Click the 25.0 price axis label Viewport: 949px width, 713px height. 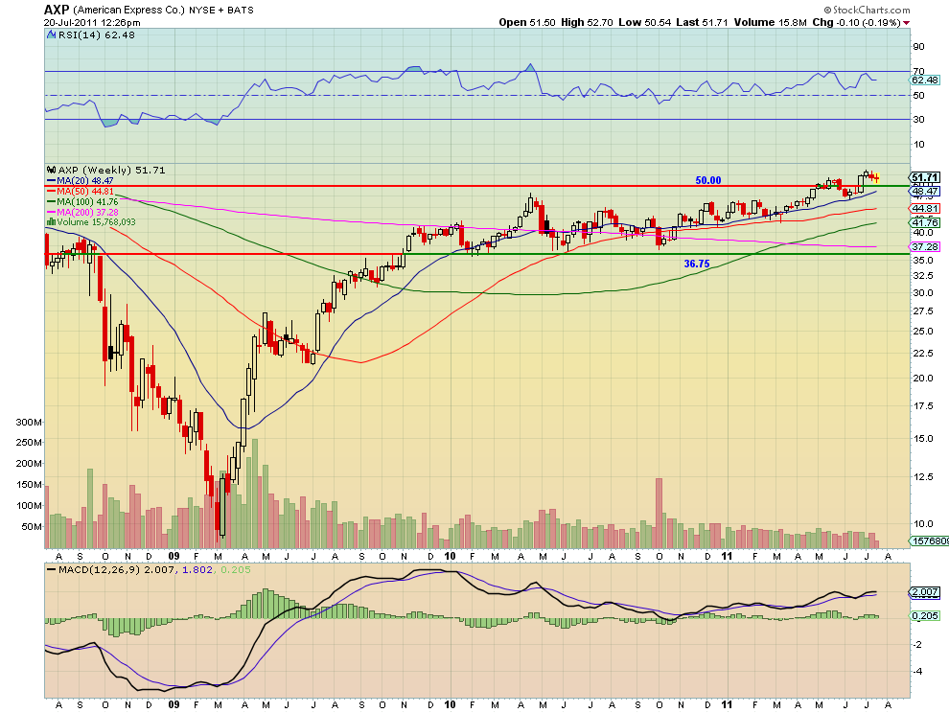click(923, 331)
